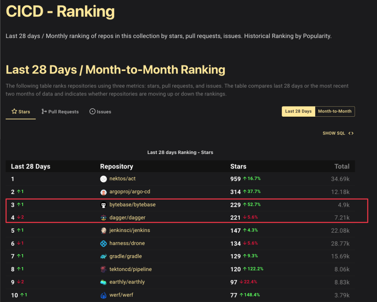Open the bytebase/bytebase repository link
This screenshot has height=302, width=377.
coord(133,204)
